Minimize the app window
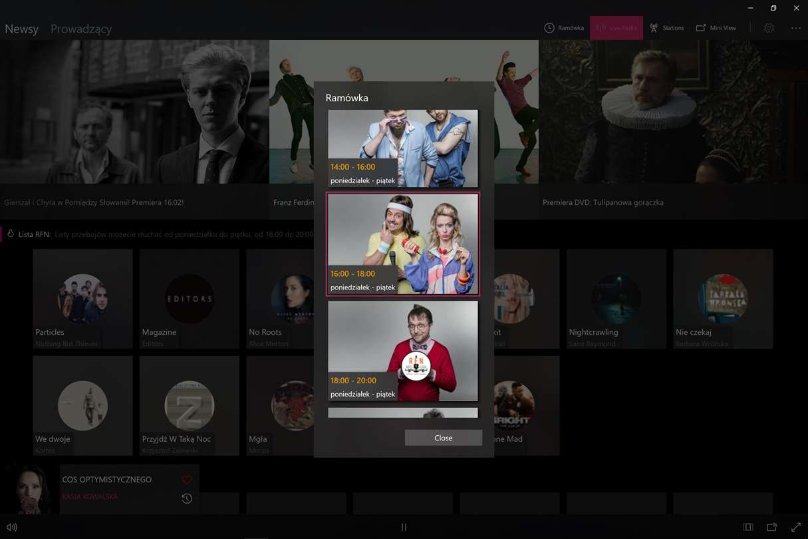Viewport: 808px width, 539px height. point(750,8)
